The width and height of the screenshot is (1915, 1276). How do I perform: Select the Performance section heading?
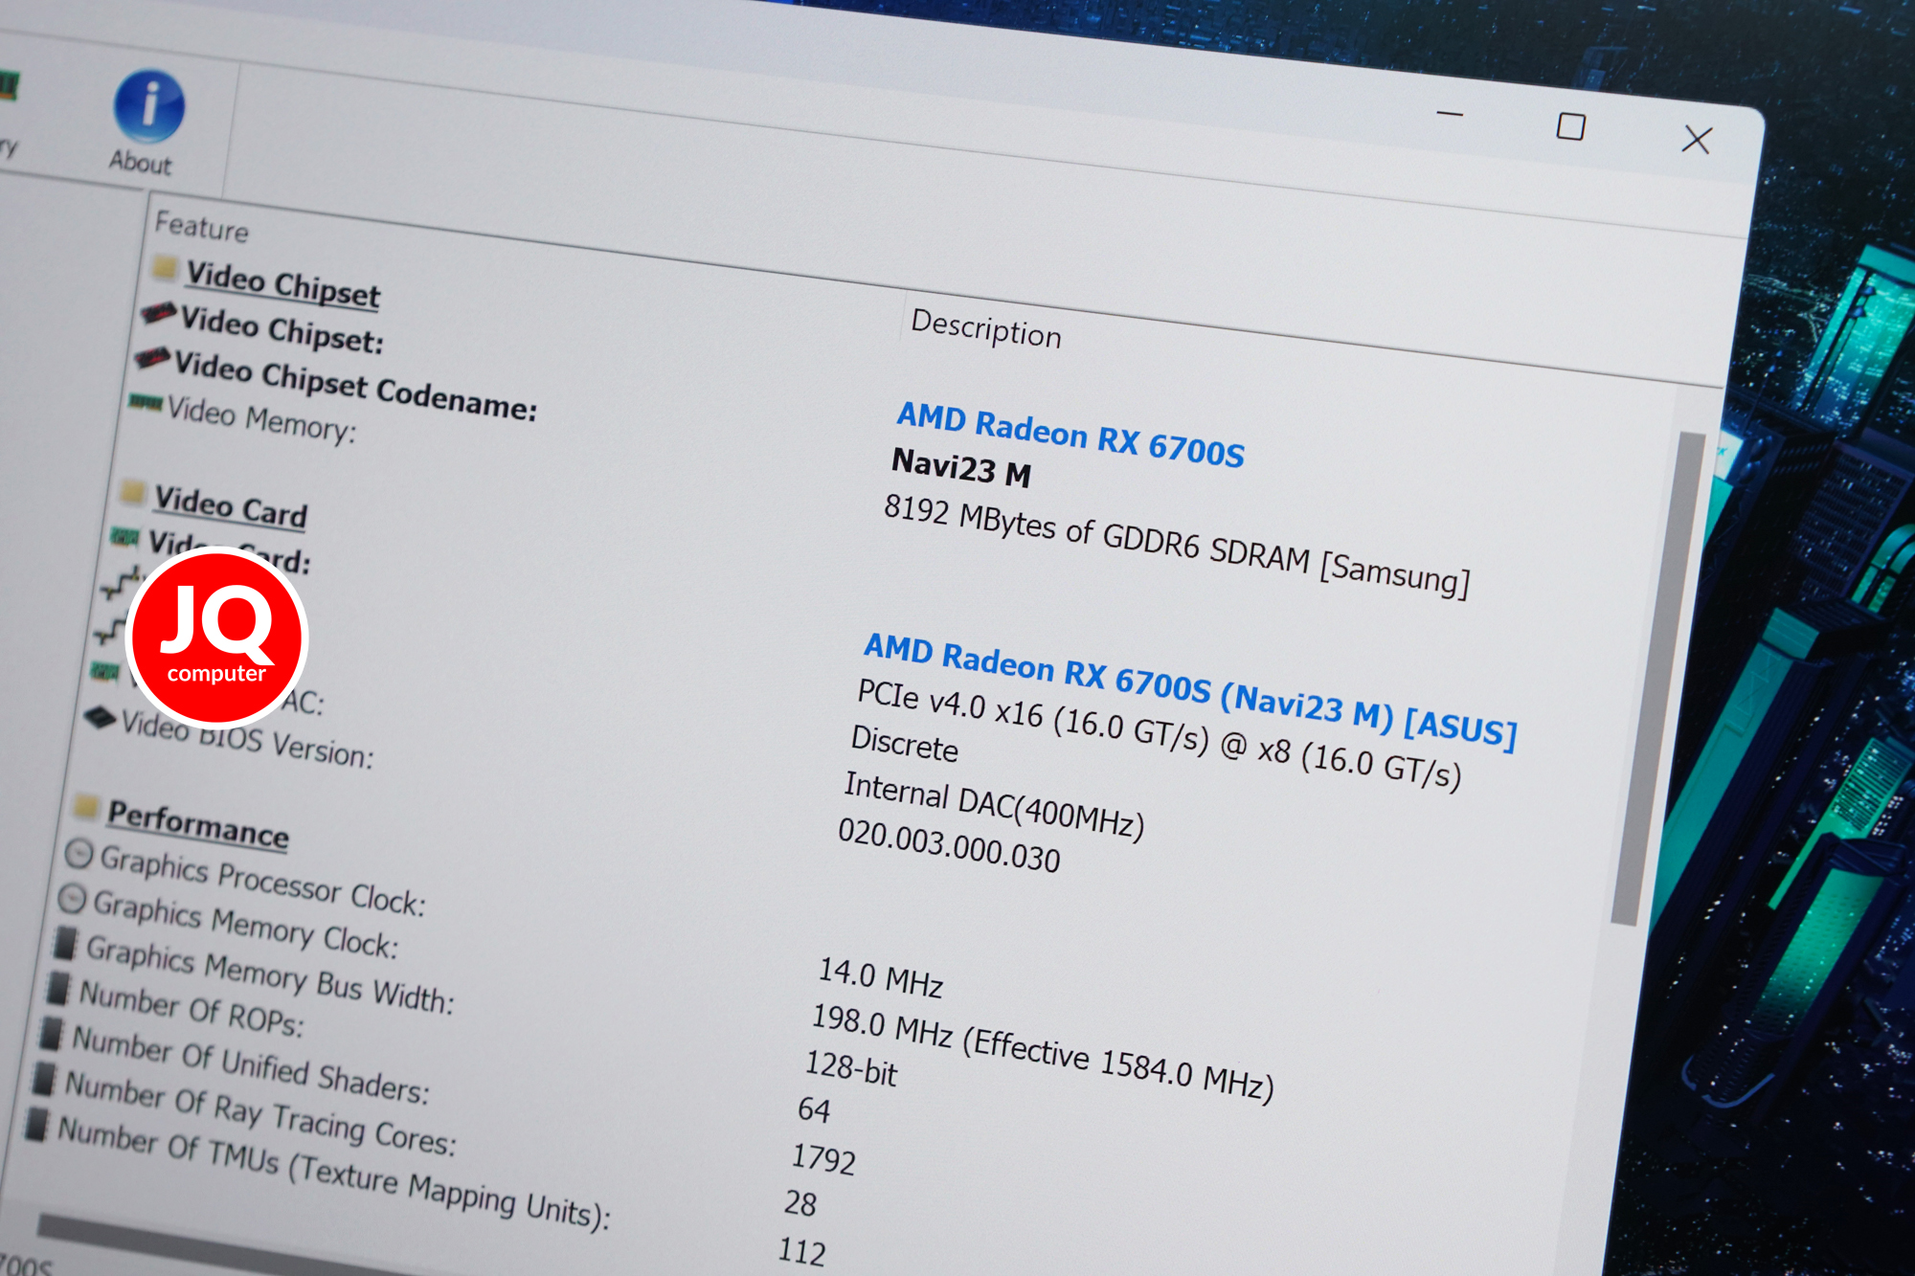pos(197,824)
